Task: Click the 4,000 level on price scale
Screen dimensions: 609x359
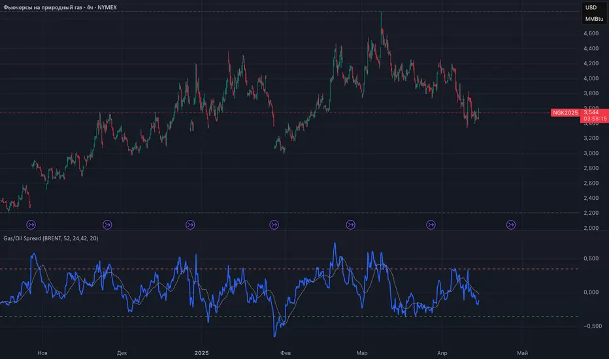Action: tap(591, 78)
